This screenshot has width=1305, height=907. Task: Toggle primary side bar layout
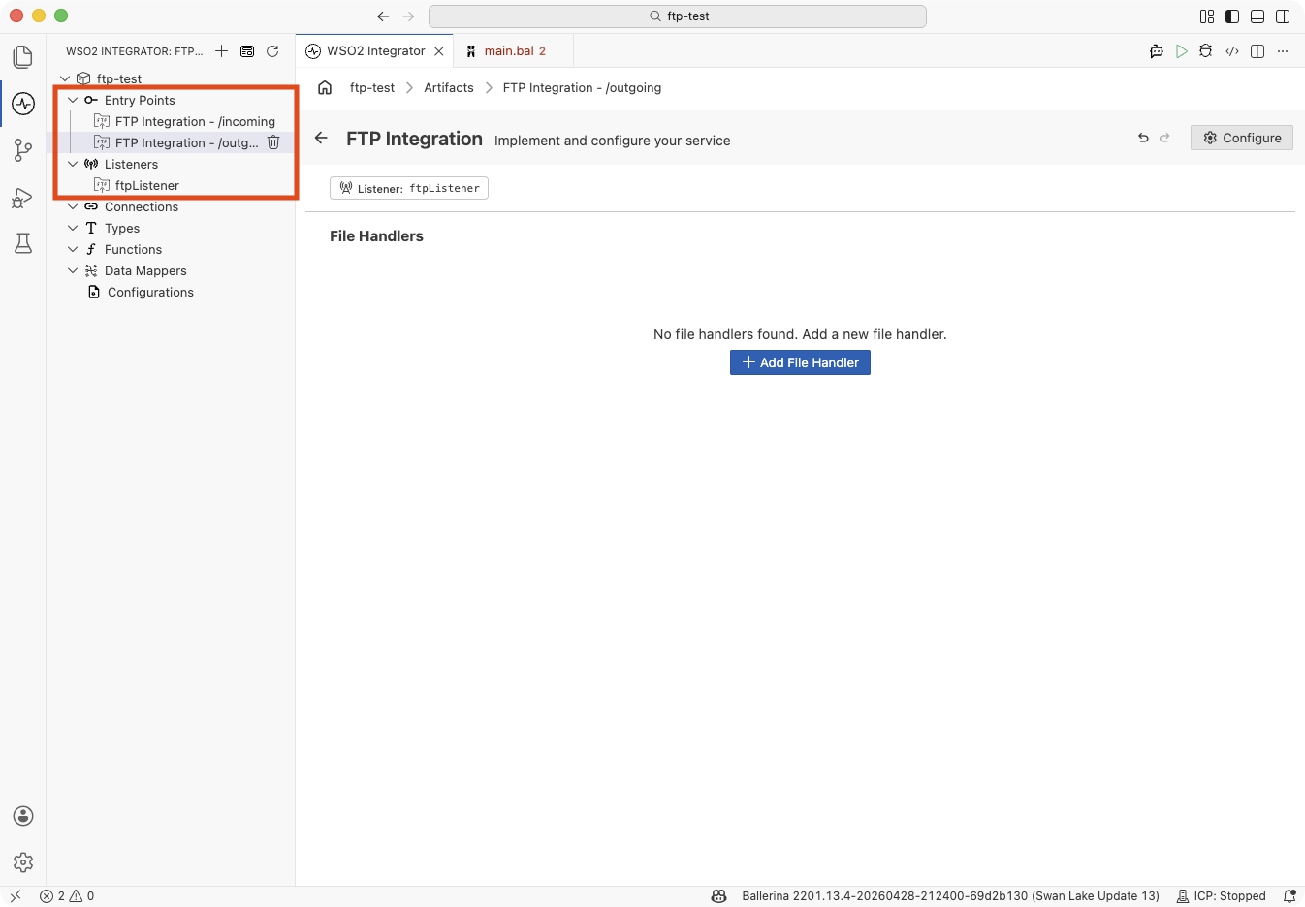click(1232, 16)
